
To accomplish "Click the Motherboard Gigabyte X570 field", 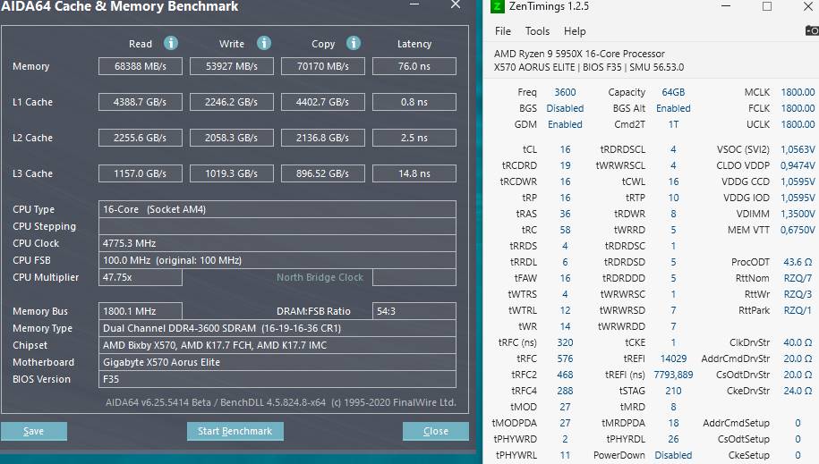I will click(x=277, y=362).
